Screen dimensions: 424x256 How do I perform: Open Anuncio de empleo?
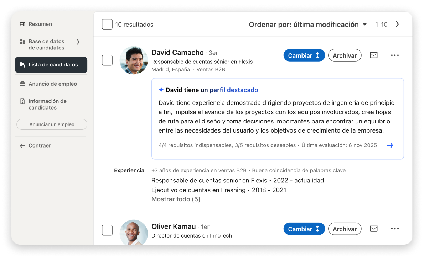tap(53, 84)
